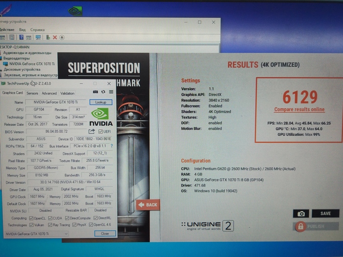Open the Действие menu
Image resolution: width=343 pixels, height=257 pixels.
7,30
